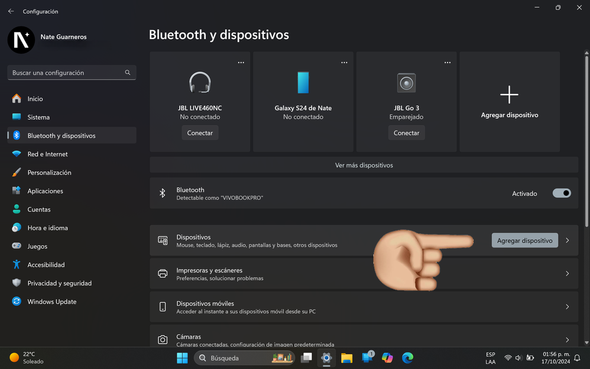The image size is (590, 369).
Task: Click the search magnifier icon in settings search
Action: pyautogui.click(x=128, y=72)
